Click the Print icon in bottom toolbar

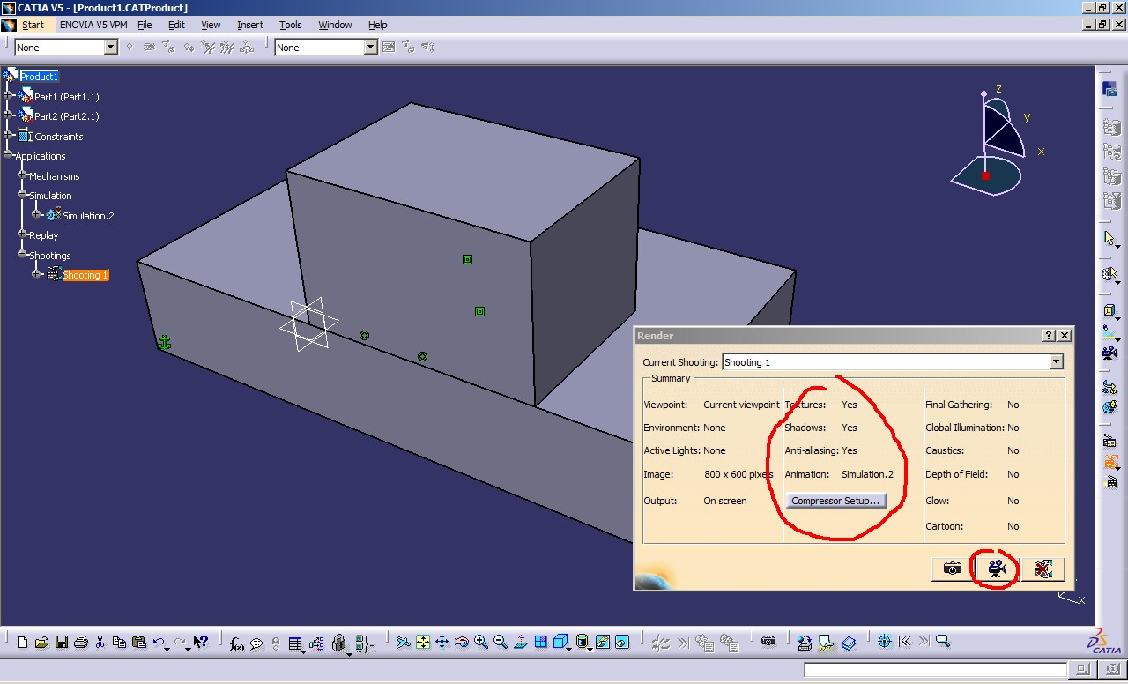click(x=81, y=643)
